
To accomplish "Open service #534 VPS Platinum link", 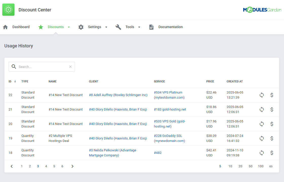I will click(x=169, y=95).
